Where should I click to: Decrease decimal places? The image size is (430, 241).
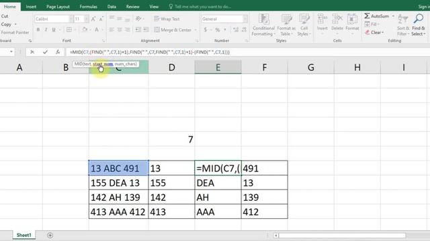point(244,29)
